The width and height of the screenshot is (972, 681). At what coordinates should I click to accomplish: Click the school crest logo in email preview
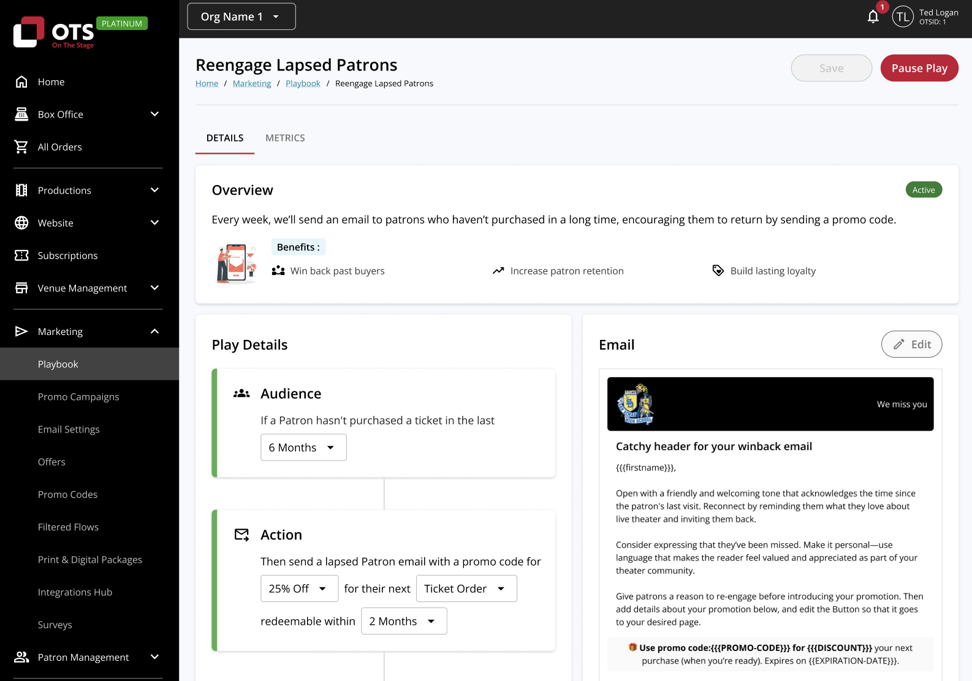point(636,404)
